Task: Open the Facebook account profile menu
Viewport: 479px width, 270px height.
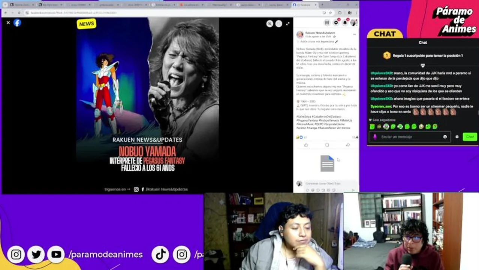Action: pos(353,23)
